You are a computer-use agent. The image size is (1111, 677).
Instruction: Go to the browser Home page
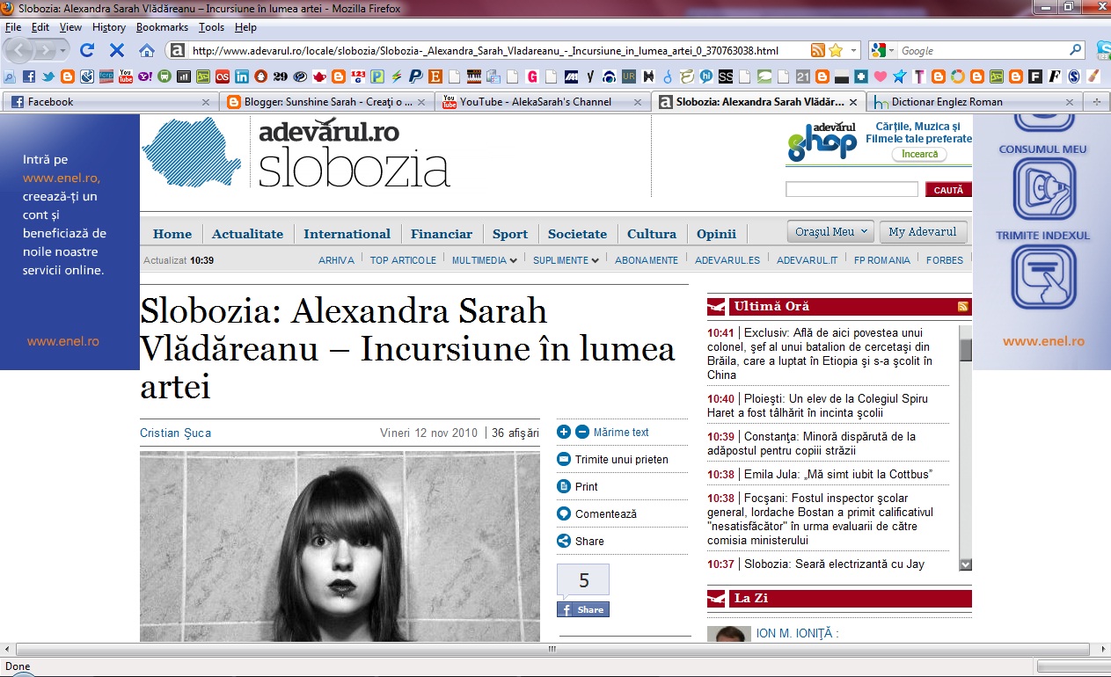point(146,50)
